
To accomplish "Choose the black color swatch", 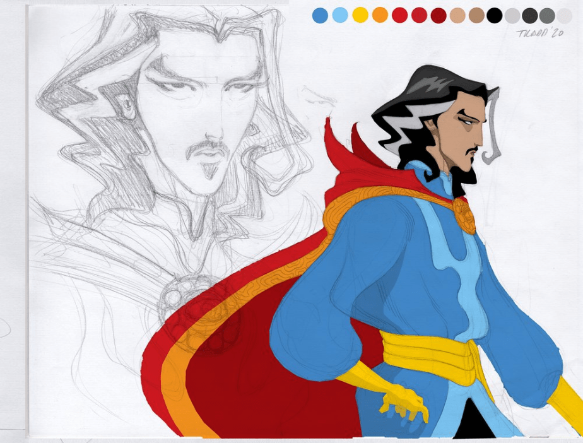I will point(495,15).
